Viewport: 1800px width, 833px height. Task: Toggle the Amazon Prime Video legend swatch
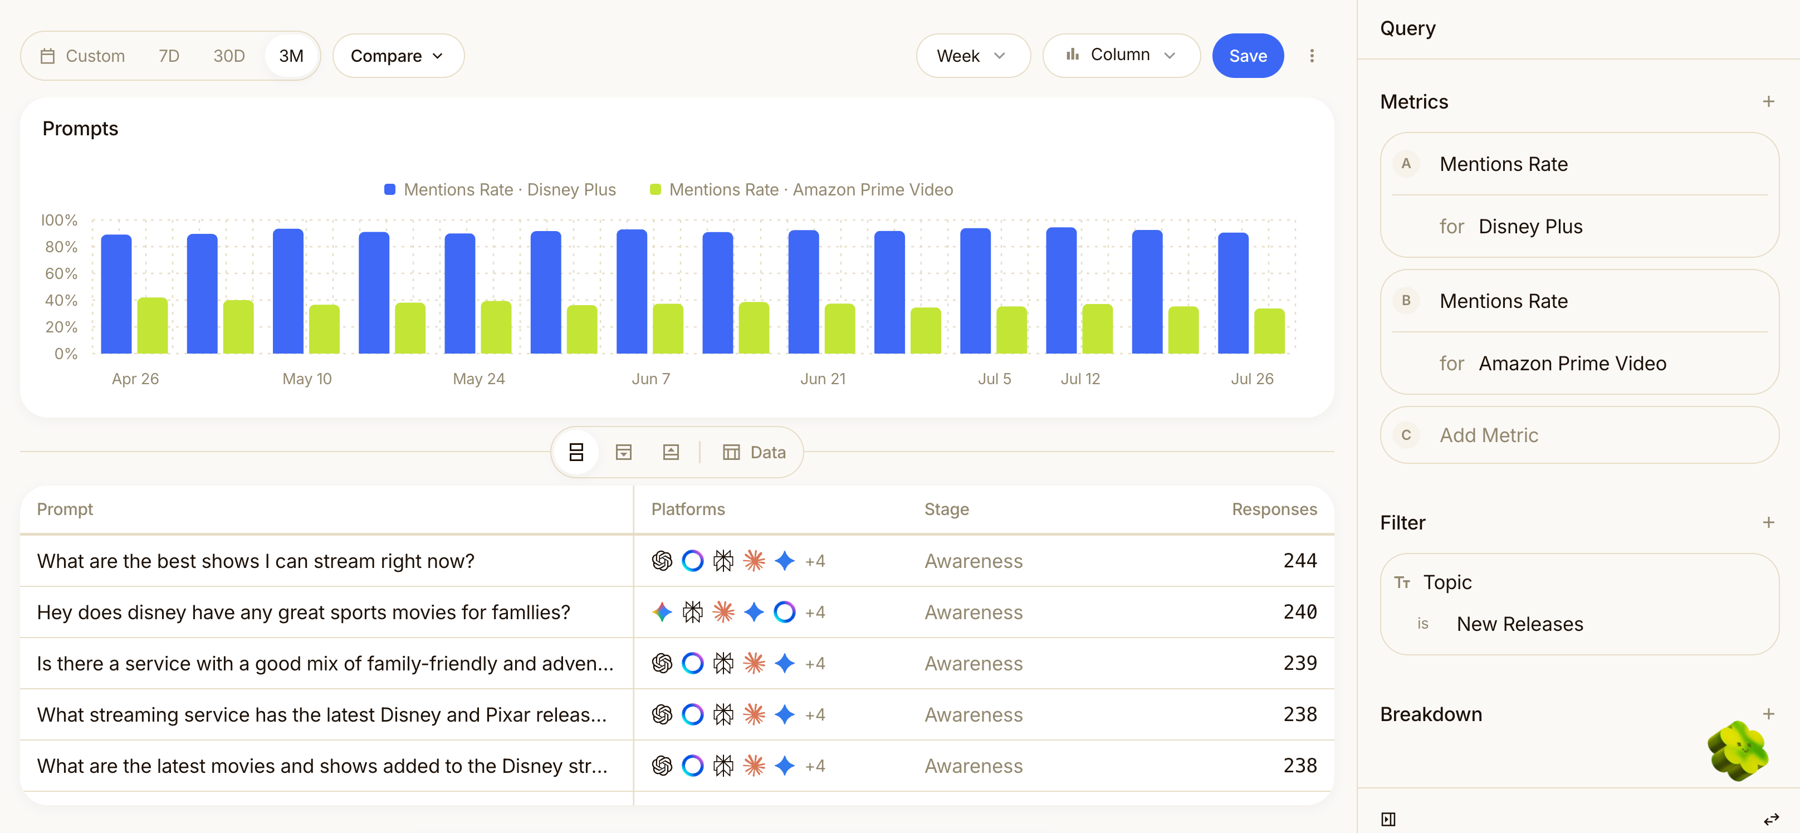click(x=656, y=189)
